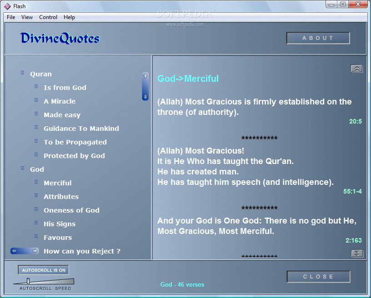The image size is (371, 298).
Task: Click the bullet icon beside Attributes
Action: point(36,195)
